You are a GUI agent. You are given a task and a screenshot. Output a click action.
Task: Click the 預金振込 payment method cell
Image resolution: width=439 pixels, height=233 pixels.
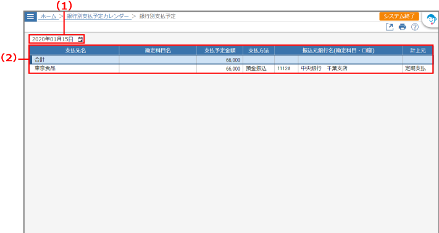(x=259, y=68)
